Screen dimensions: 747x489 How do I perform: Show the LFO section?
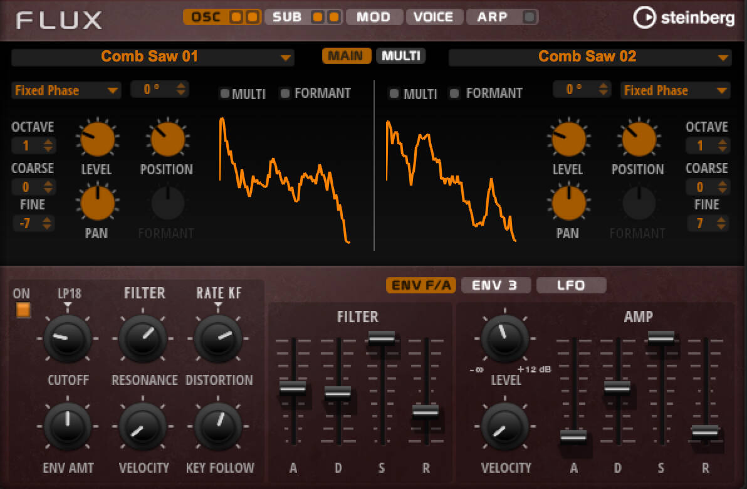571,285
